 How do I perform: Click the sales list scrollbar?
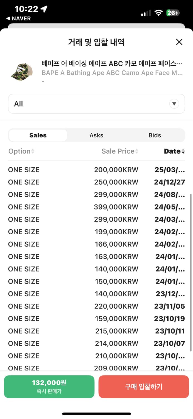click(191, 272)
